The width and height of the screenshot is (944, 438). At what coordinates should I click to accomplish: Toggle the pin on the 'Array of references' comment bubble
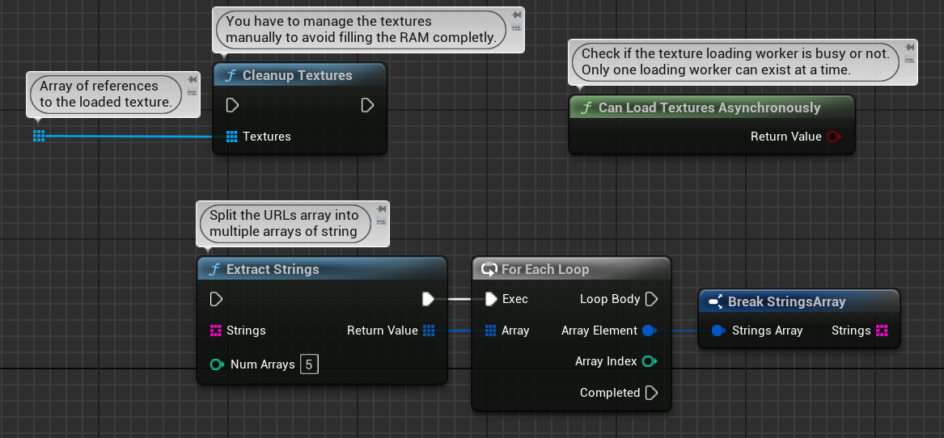coord(192,79)
